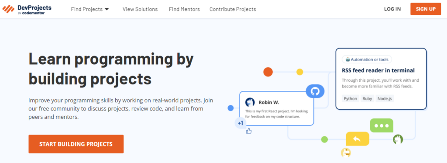Click the +1 badge
447x163 pixels.
coord(241,123)
